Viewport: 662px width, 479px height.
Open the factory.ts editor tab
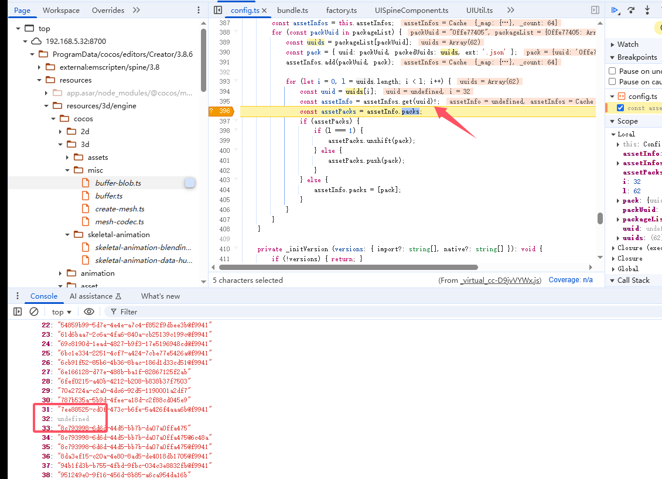(x=342, y=10)
